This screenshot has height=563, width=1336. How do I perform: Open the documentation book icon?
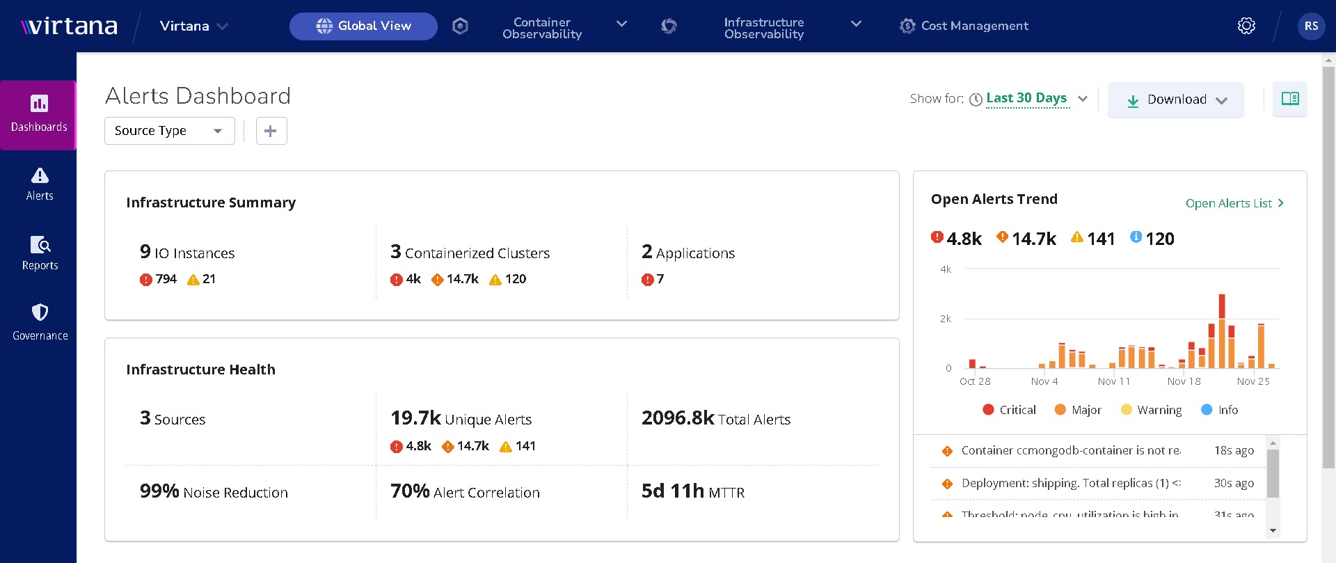[1289, 99]
